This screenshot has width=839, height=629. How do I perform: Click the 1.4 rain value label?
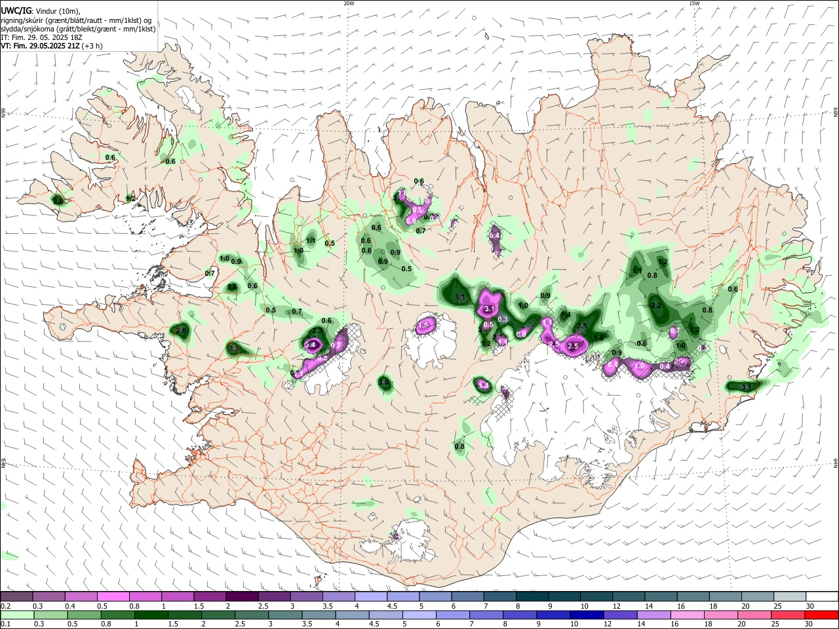click(566, 315)
